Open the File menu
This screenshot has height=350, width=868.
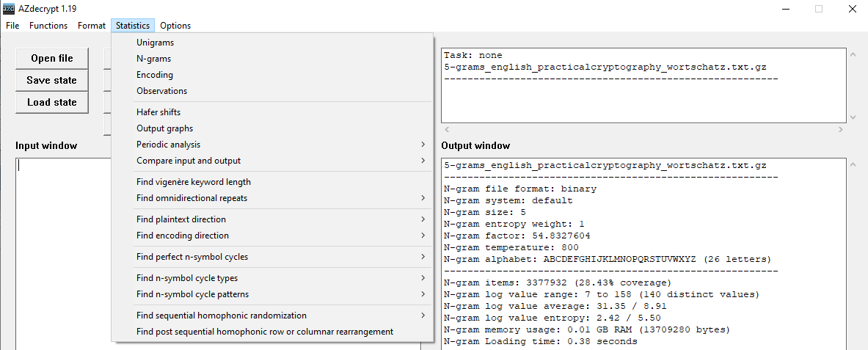12,26
